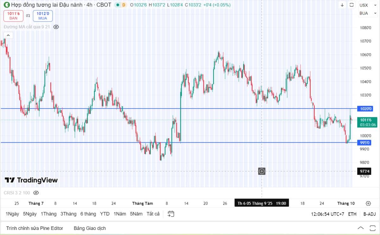Select the 1020'0 horizontal line price label
380x235 pixels.
tap(366, 109)
